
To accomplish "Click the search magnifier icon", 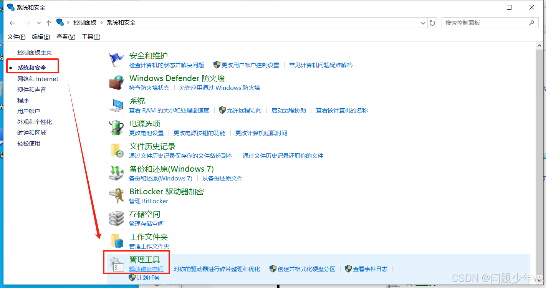I will (531, 23).
